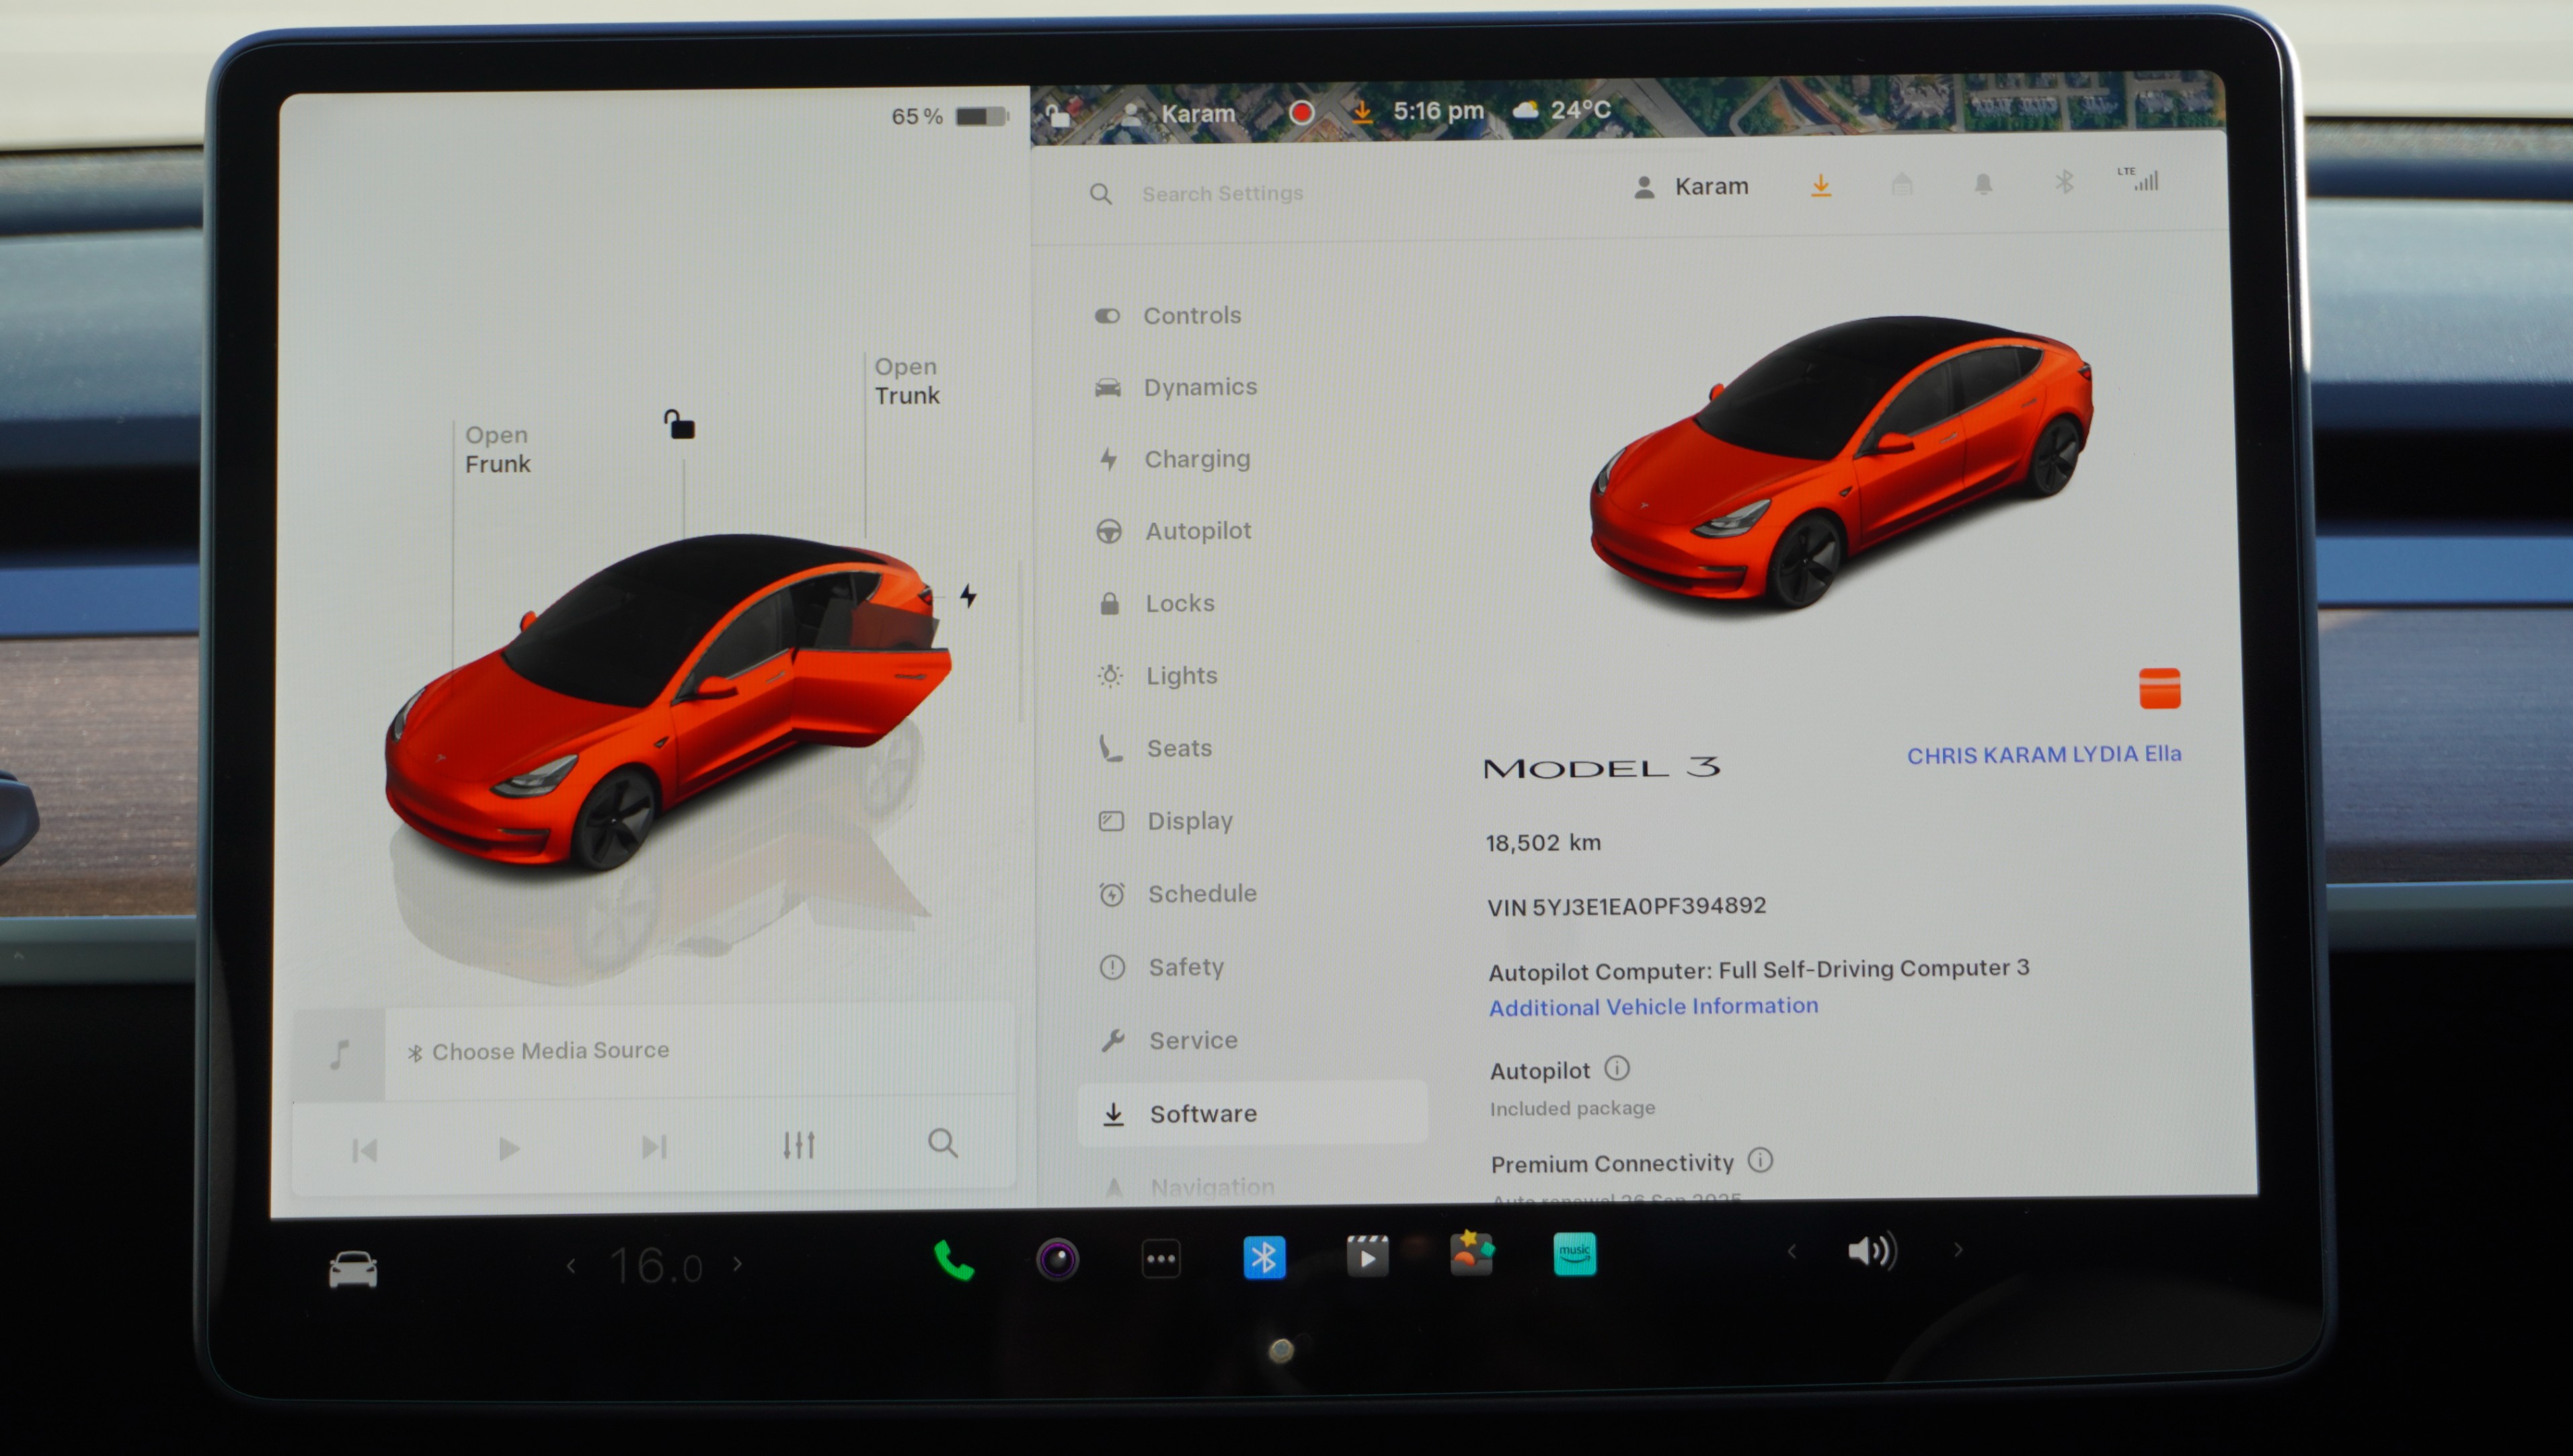Viewport: 2573px width, 1456px height.
Task: Open the Karam driver profile dropdown
Action: click(x=1691, y=187)
